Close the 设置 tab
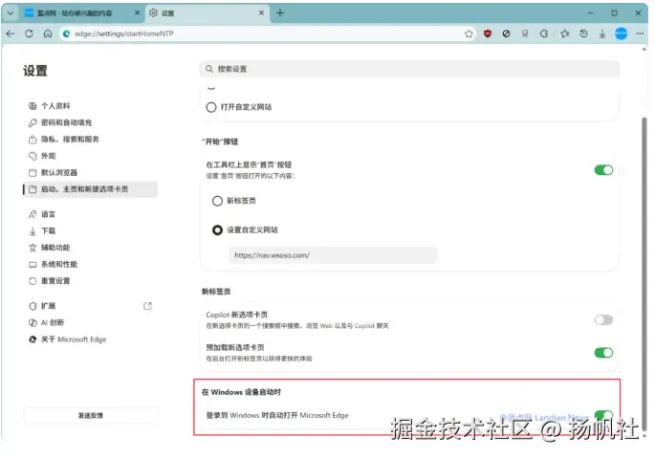Screen dimensions: 655x458 [261, 13]
